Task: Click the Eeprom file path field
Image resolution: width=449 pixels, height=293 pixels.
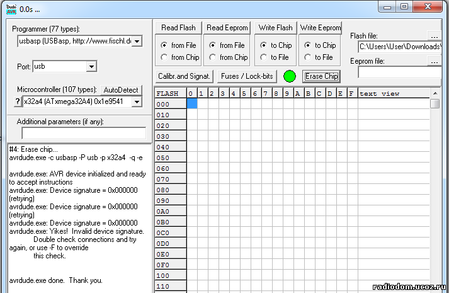Action: tap(400, 72)
